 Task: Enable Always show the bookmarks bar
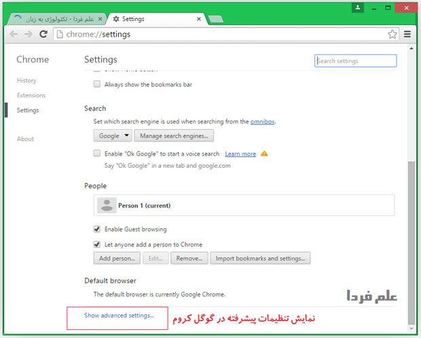click(x=97, y=85)
